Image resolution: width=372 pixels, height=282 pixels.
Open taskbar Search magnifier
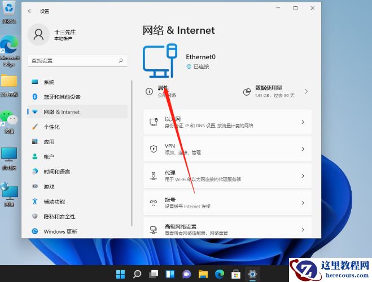tap(137, 274)
